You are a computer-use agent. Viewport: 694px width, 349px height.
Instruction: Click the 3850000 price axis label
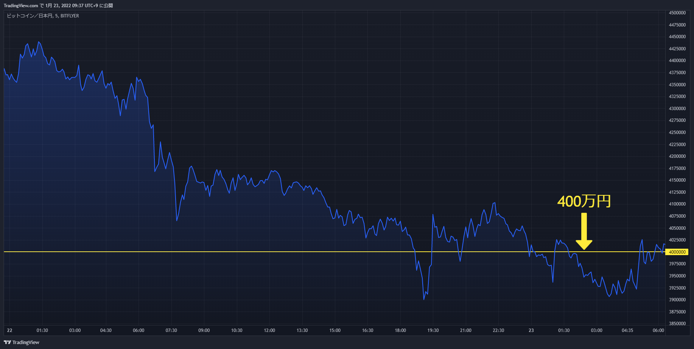pos(677,324)
